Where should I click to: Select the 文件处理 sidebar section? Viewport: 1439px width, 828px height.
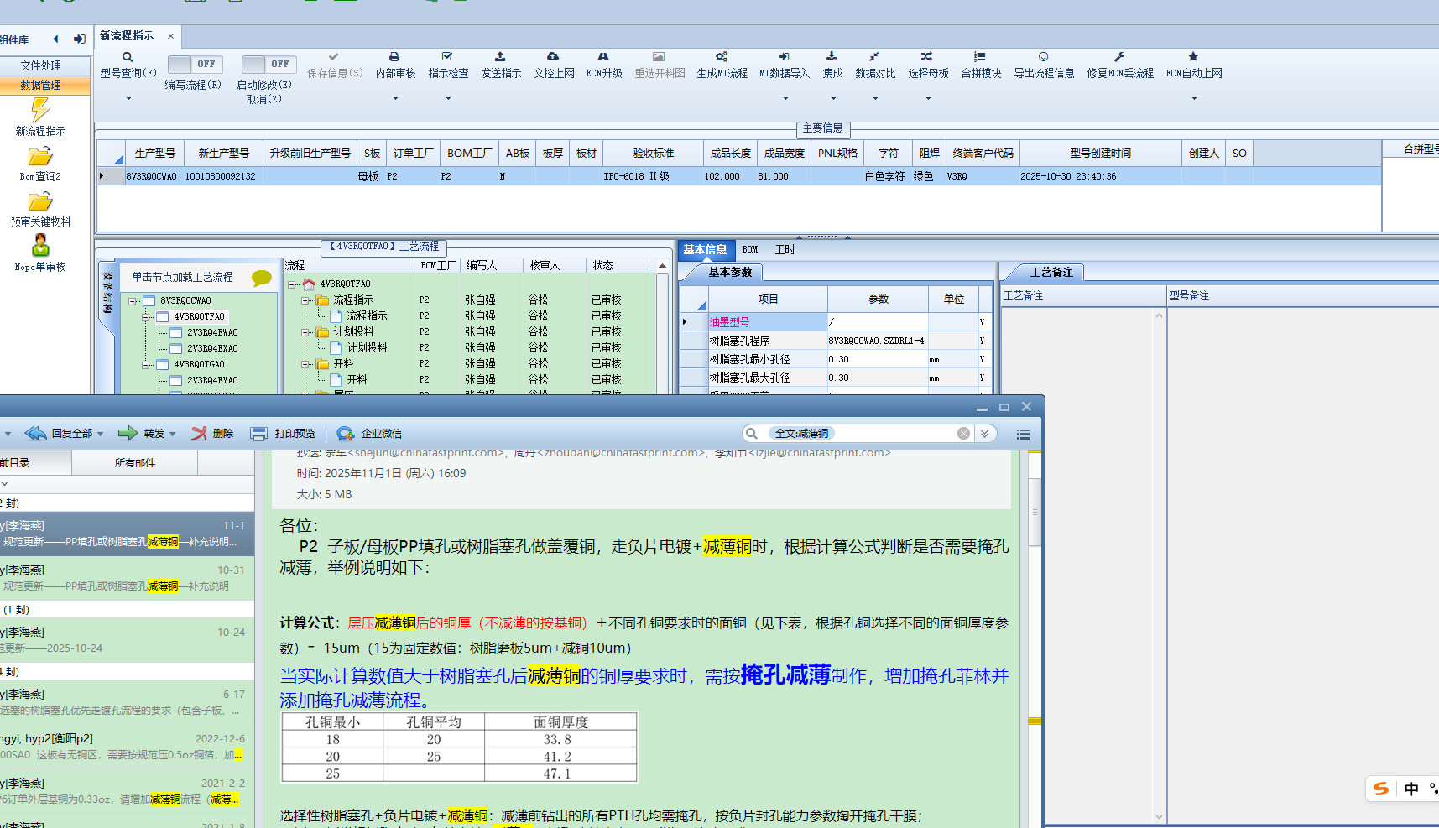(x=42, y=65)
